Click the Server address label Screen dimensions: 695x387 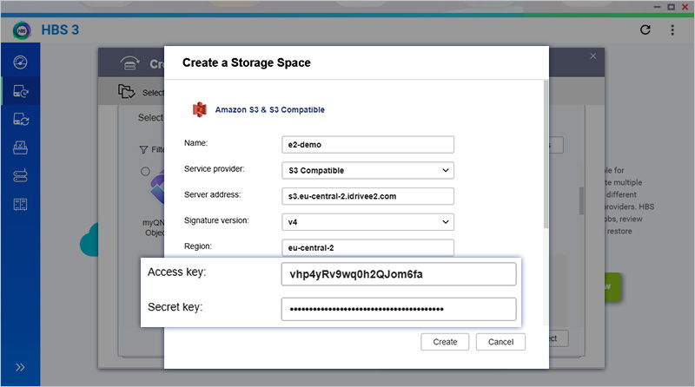pyautogui.click(x=212, y=194)
